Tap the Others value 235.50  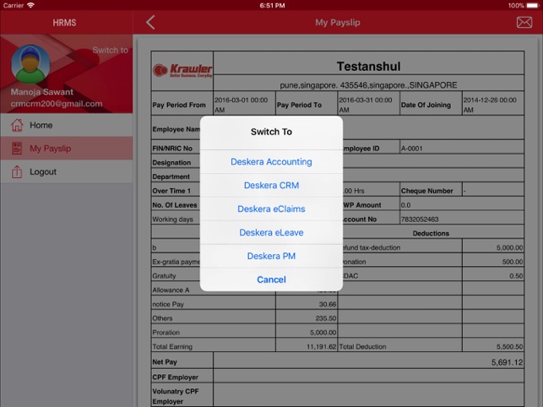click(326, 318)
